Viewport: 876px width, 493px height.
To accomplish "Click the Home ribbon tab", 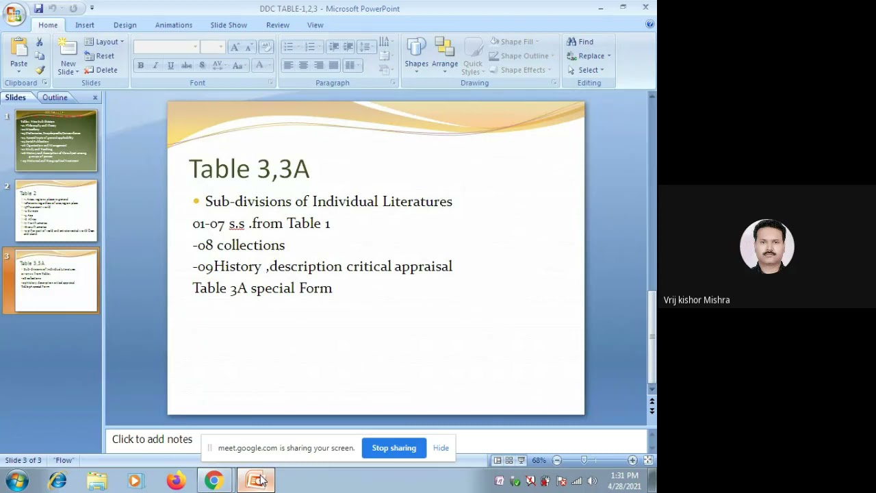I will [48, 25].
